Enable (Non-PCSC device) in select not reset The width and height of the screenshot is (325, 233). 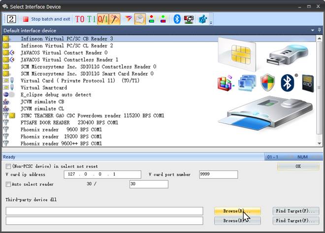coord(8,167)
